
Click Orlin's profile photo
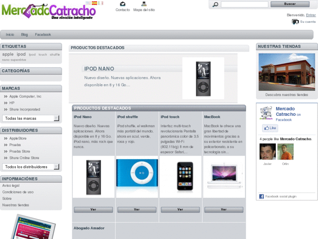coord(285,152)
